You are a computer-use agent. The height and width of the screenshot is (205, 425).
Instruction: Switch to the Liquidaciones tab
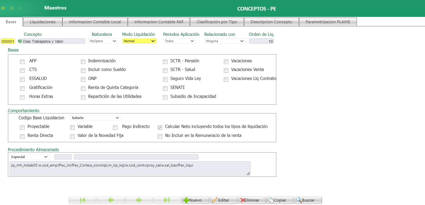coord(43,22)
